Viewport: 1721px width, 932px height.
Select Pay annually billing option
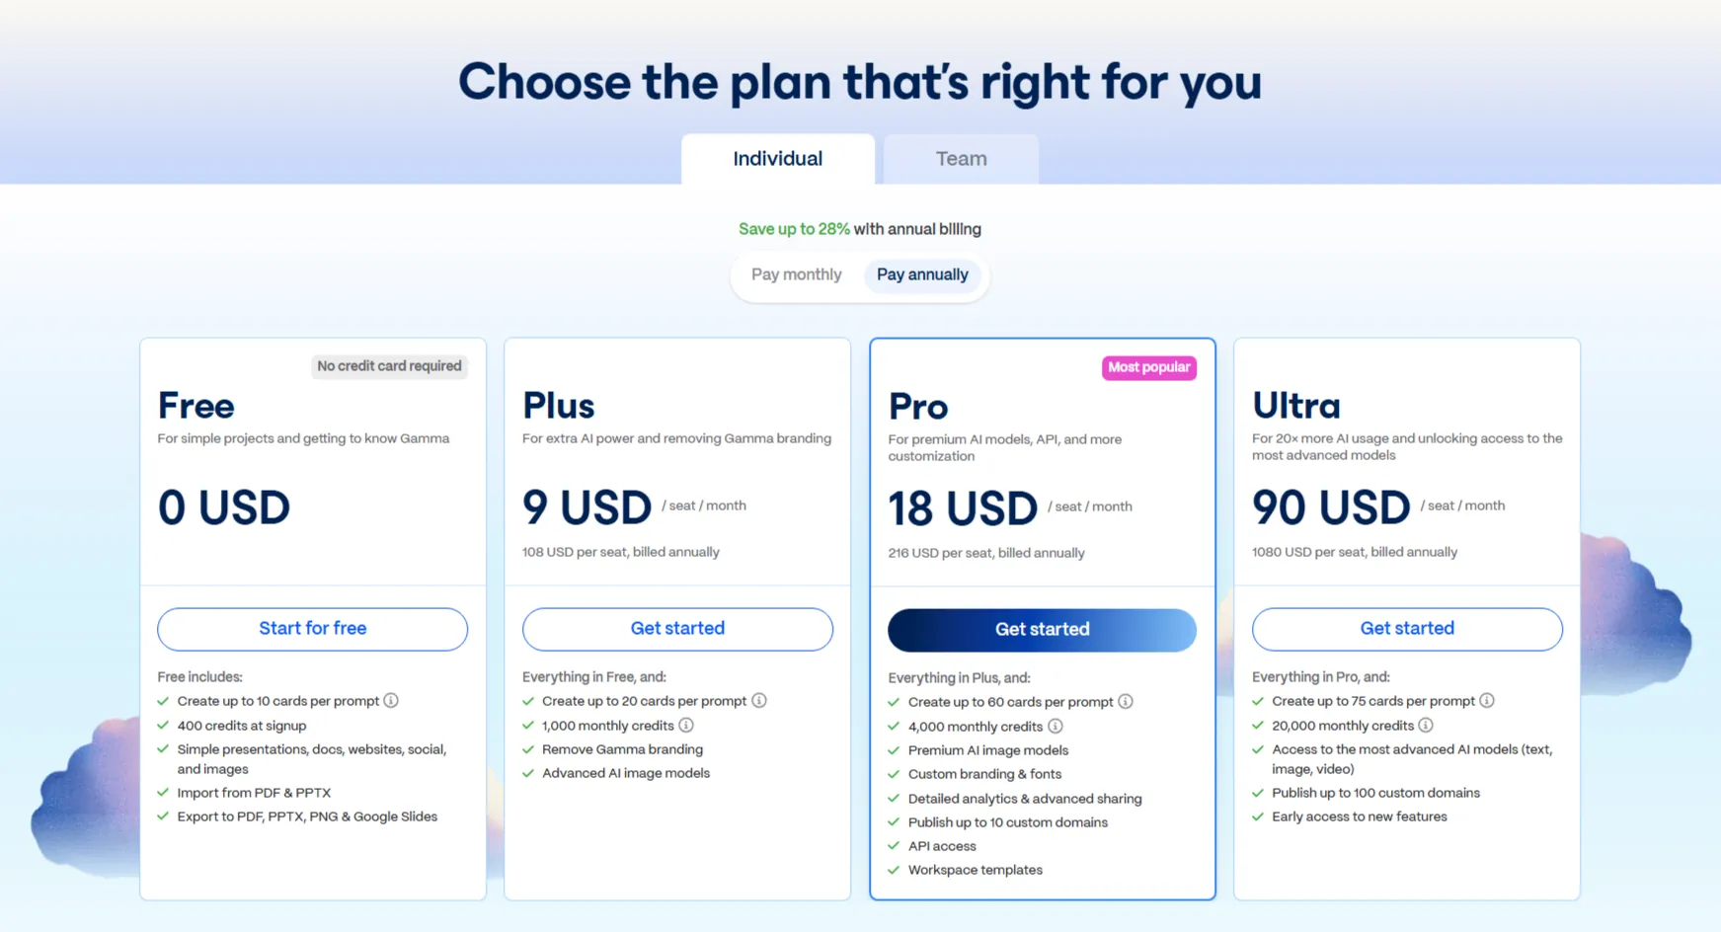[922, 274]
